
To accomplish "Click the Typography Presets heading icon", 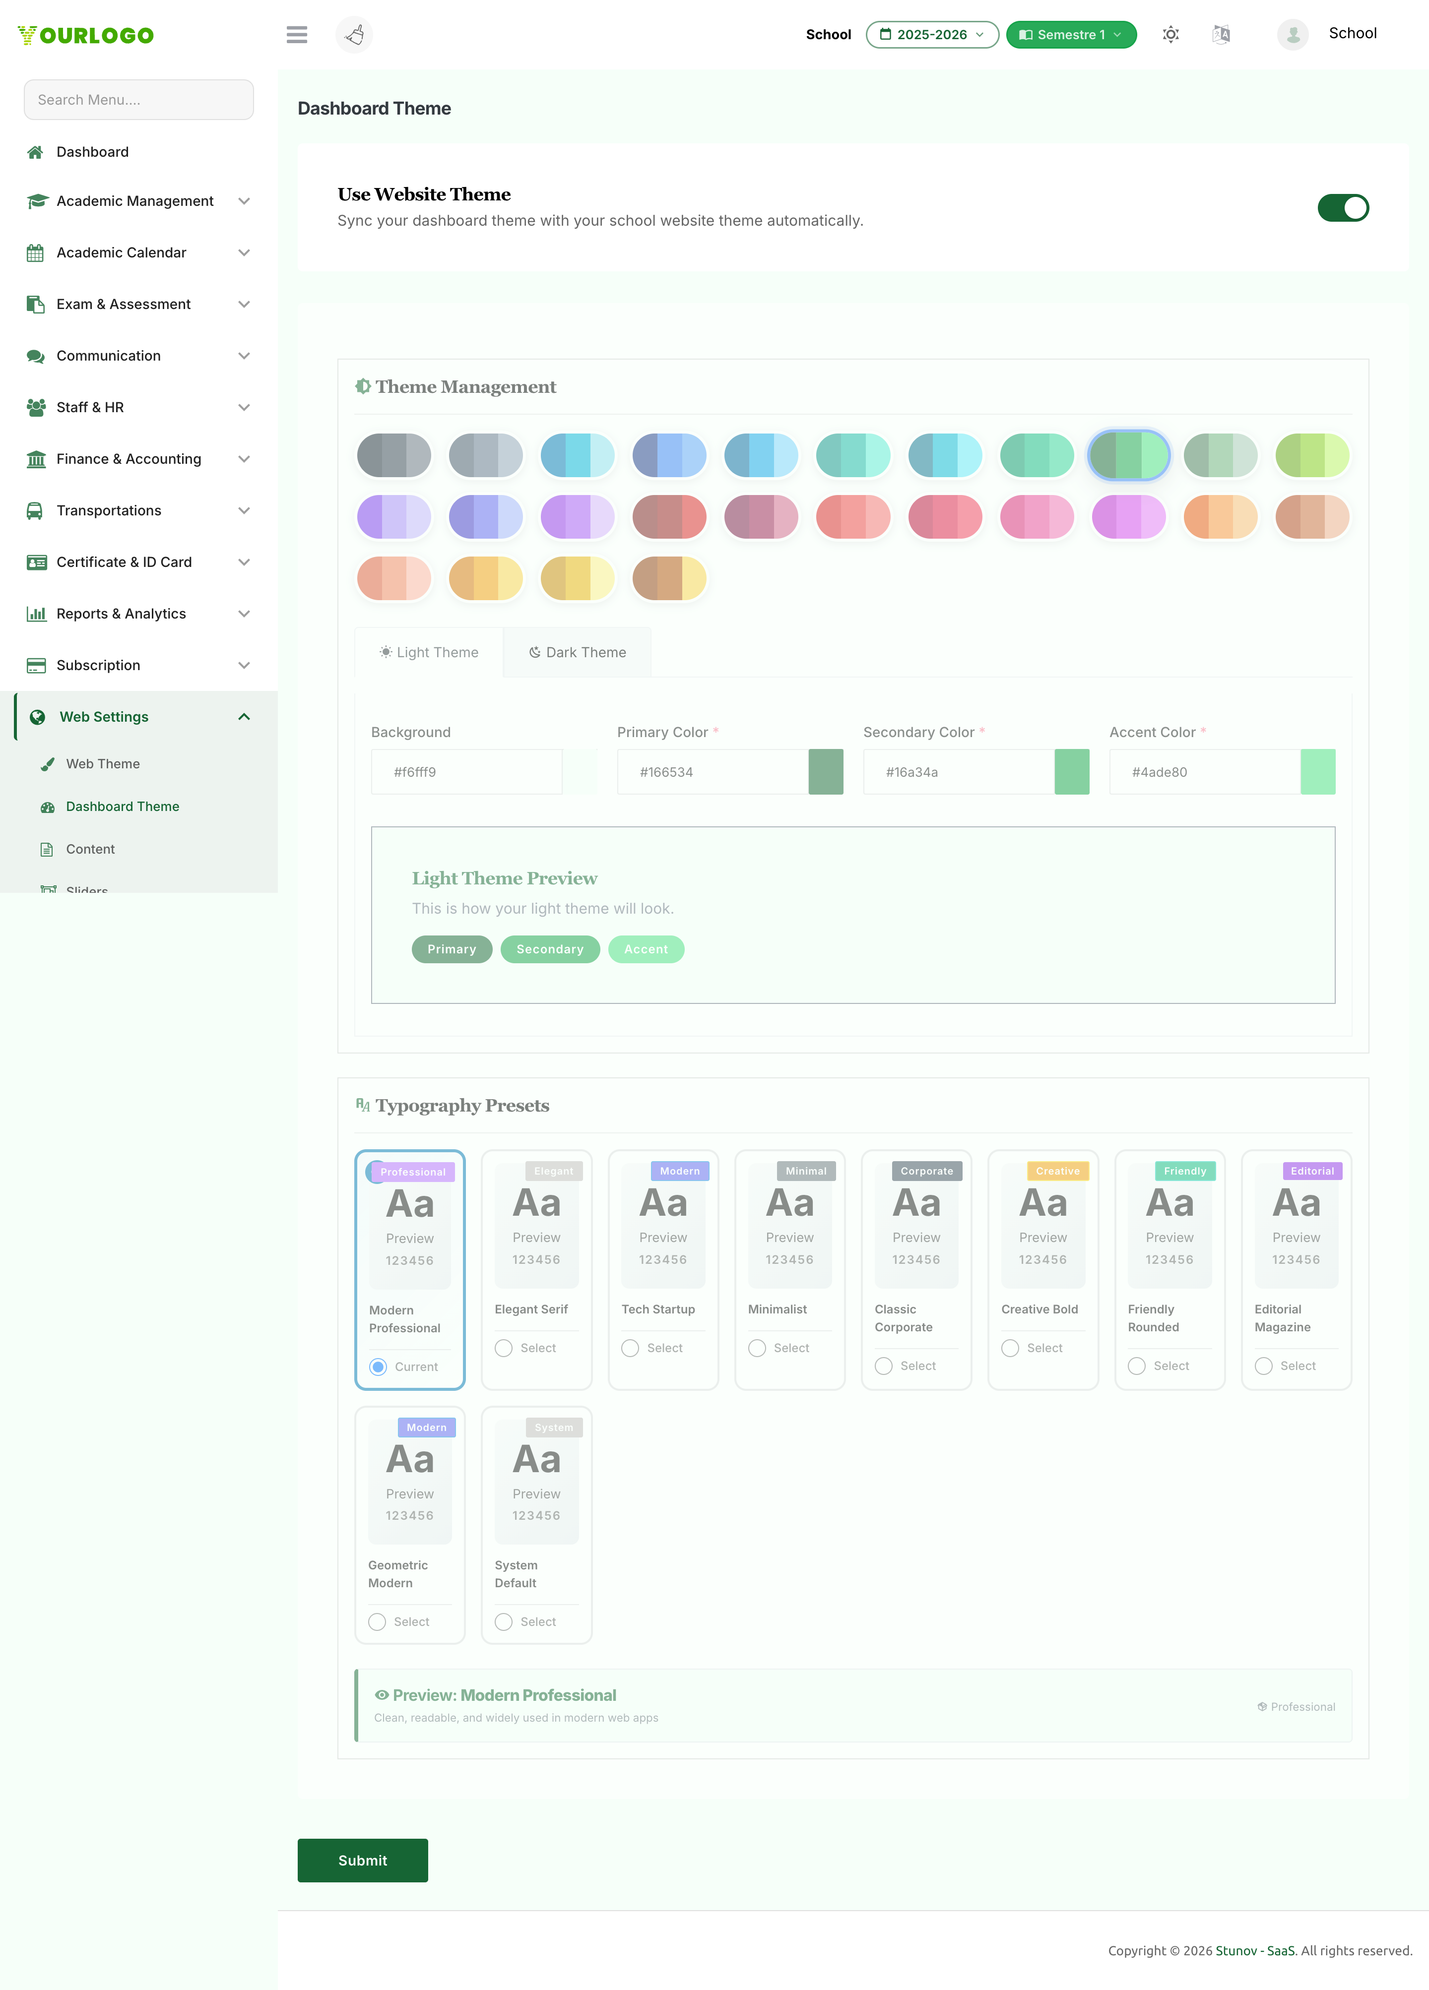I will tap(363, 1105).
